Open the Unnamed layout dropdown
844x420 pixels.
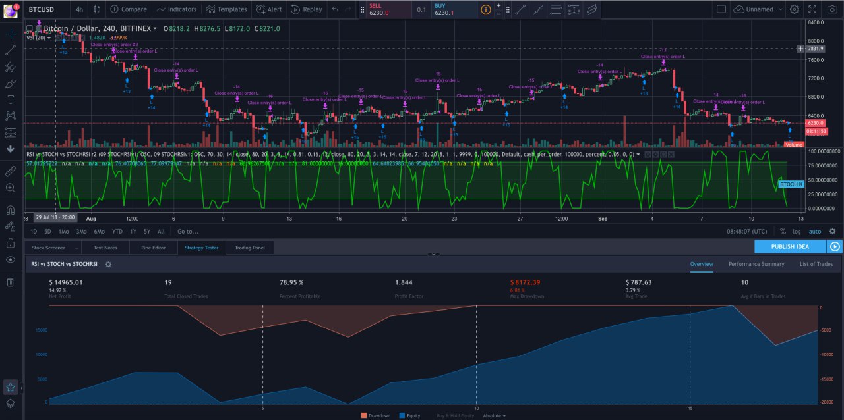click(x=758, y=9)
